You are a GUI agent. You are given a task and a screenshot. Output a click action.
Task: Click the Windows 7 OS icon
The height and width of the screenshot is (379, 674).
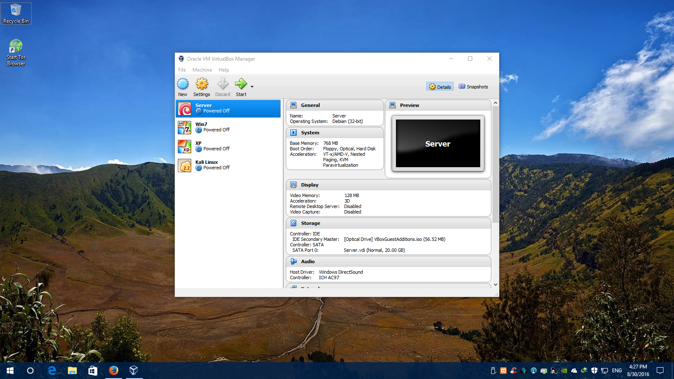point(185,128)
